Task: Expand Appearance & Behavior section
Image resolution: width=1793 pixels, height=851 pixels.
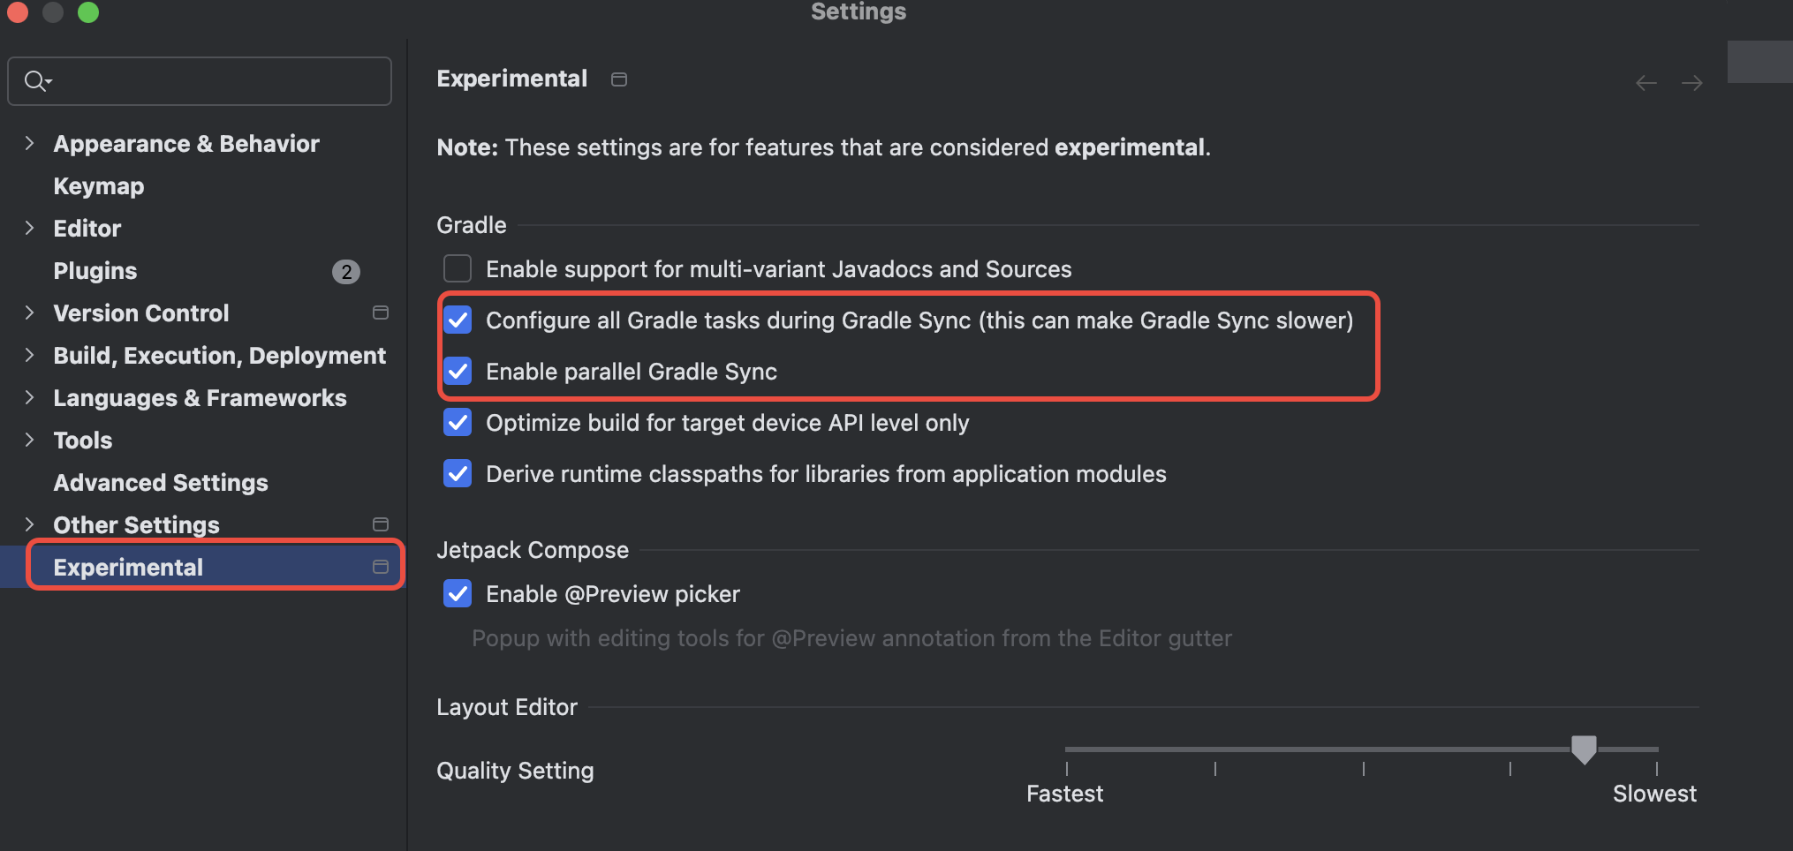Action: [x=29, y=143]
